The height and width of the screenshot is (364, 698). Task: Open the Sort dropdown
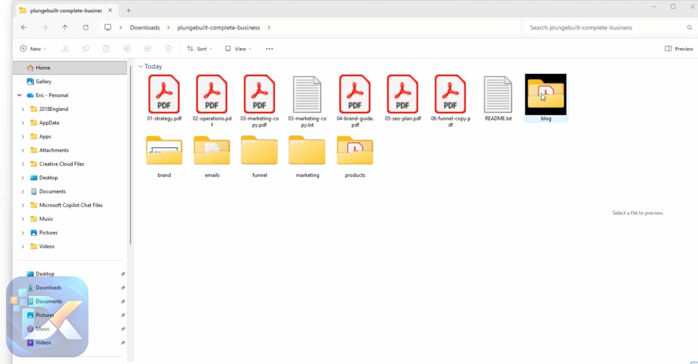(x=200, y=49)
